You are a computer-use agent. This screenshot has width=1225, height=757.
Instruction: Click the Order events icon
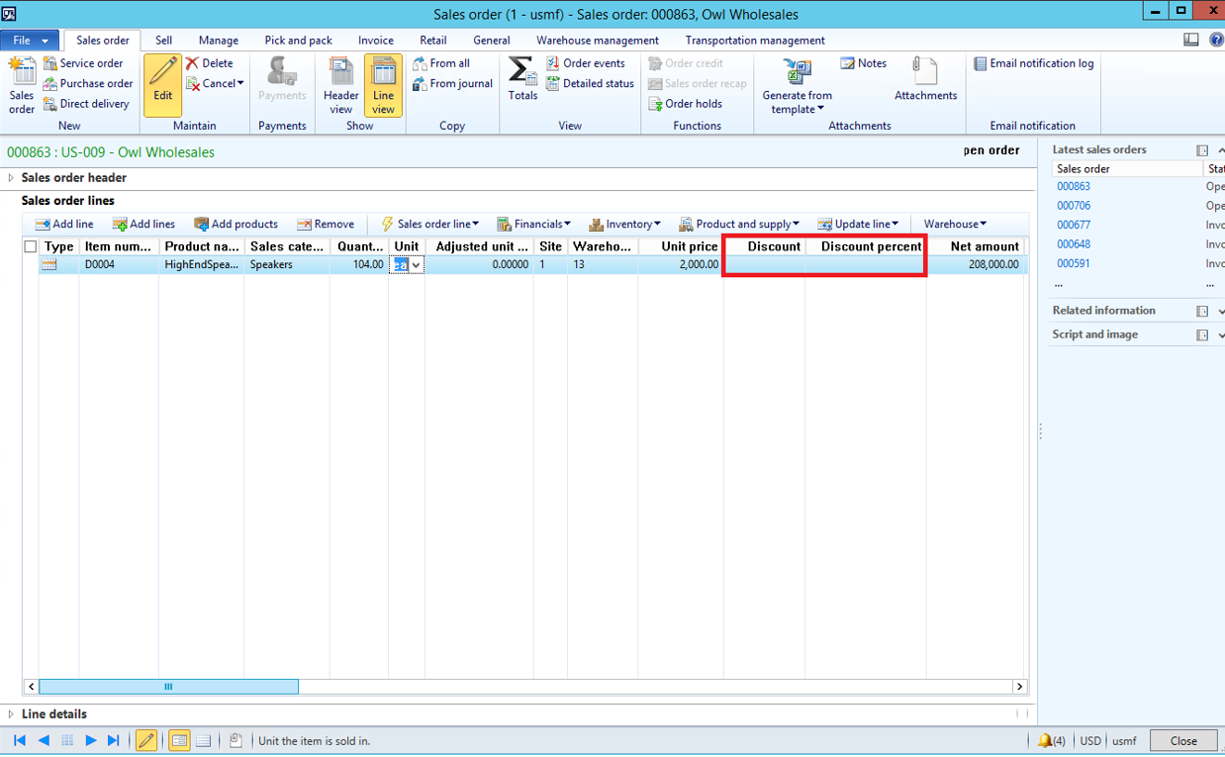point(553,63)
